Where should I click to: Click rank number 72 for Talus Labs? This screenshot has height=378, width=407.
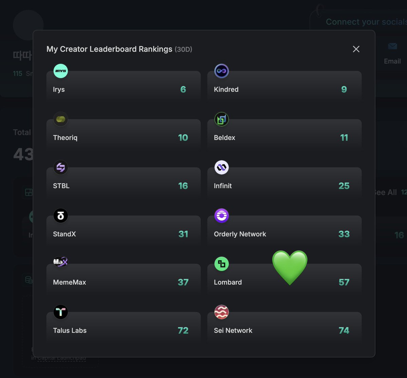[183, 331]
